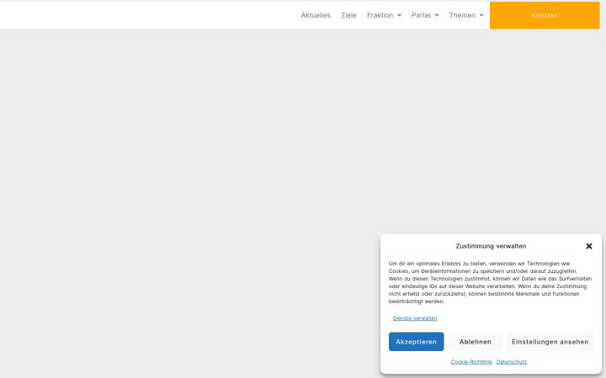The width and height of the screenshot is (606, 378).
Task: Expand the Fraktion dropdown chevron
Action: [399, 15]
